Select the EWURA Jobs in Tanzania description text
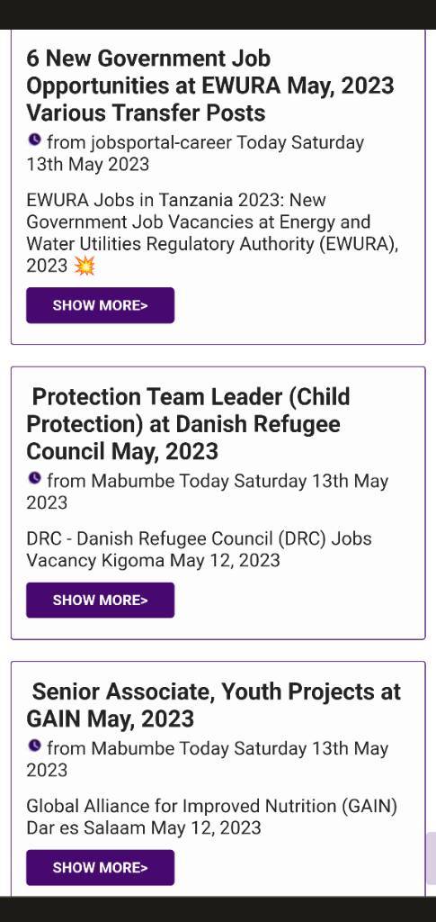Image resolution: width=436 pixels, height=922 pixels. coord(212,233)
